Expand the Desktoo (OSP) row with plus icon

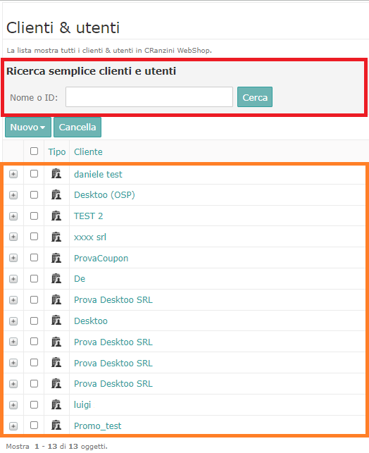tap(13, 195)
